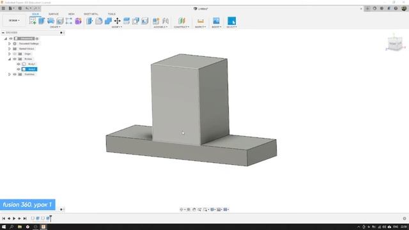Open the Help icon in title bar
The height and width of the screenshot is (230, 409).
click(x=396, y=8)
